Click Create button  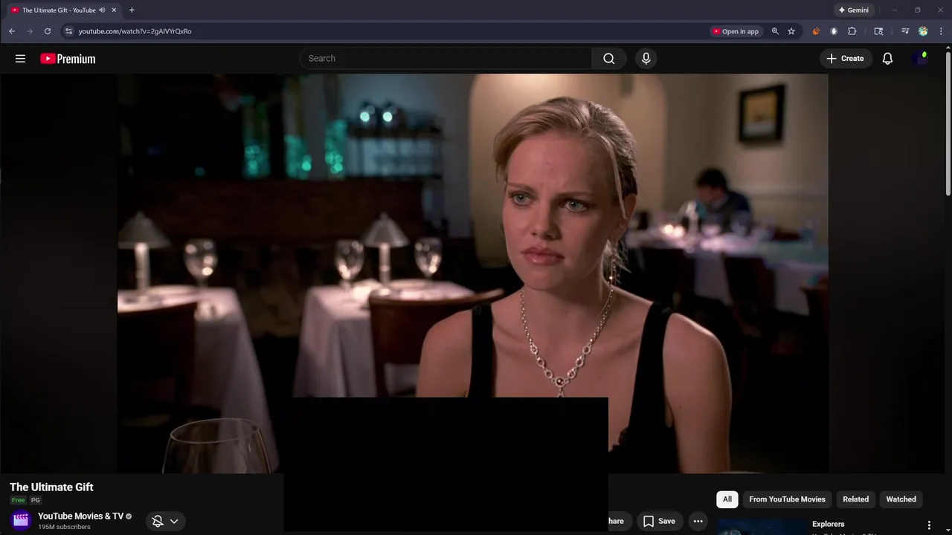pyautogui.click(x=846, y=59)
